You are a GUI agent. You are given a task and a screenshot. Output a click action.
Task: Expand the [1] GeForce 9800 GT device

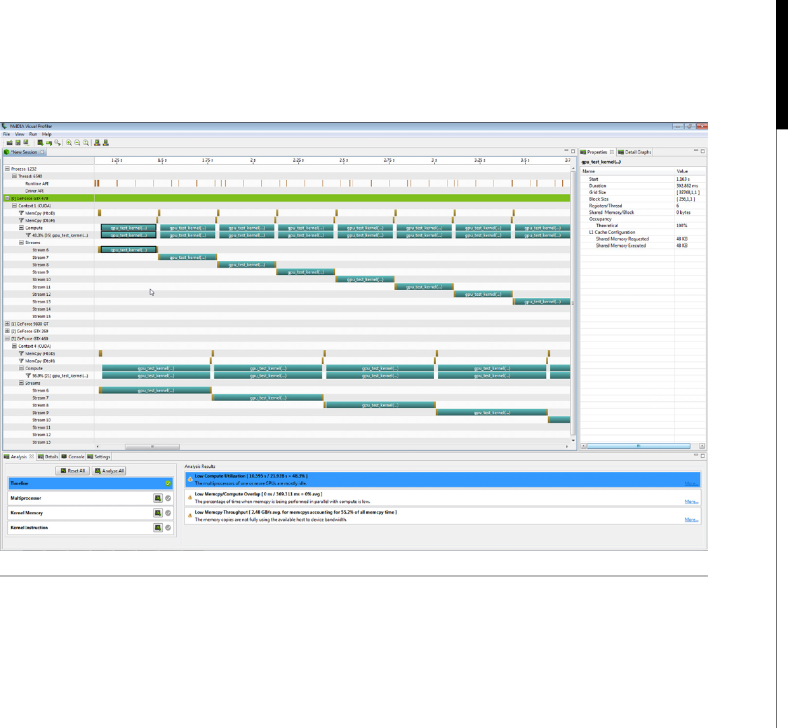7,324
